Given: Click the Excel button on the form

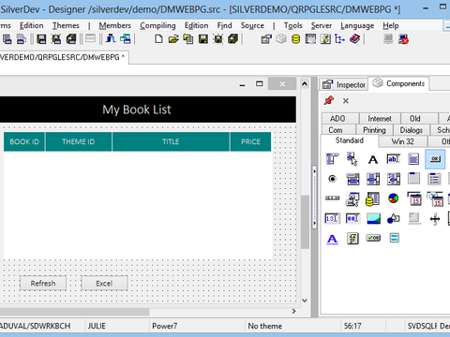Looking at the screenshot, I should pyautogui.click(x=104, y=284).
